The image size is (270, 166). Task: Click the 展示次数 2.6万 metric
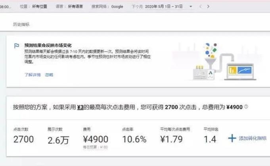[58, 136]
